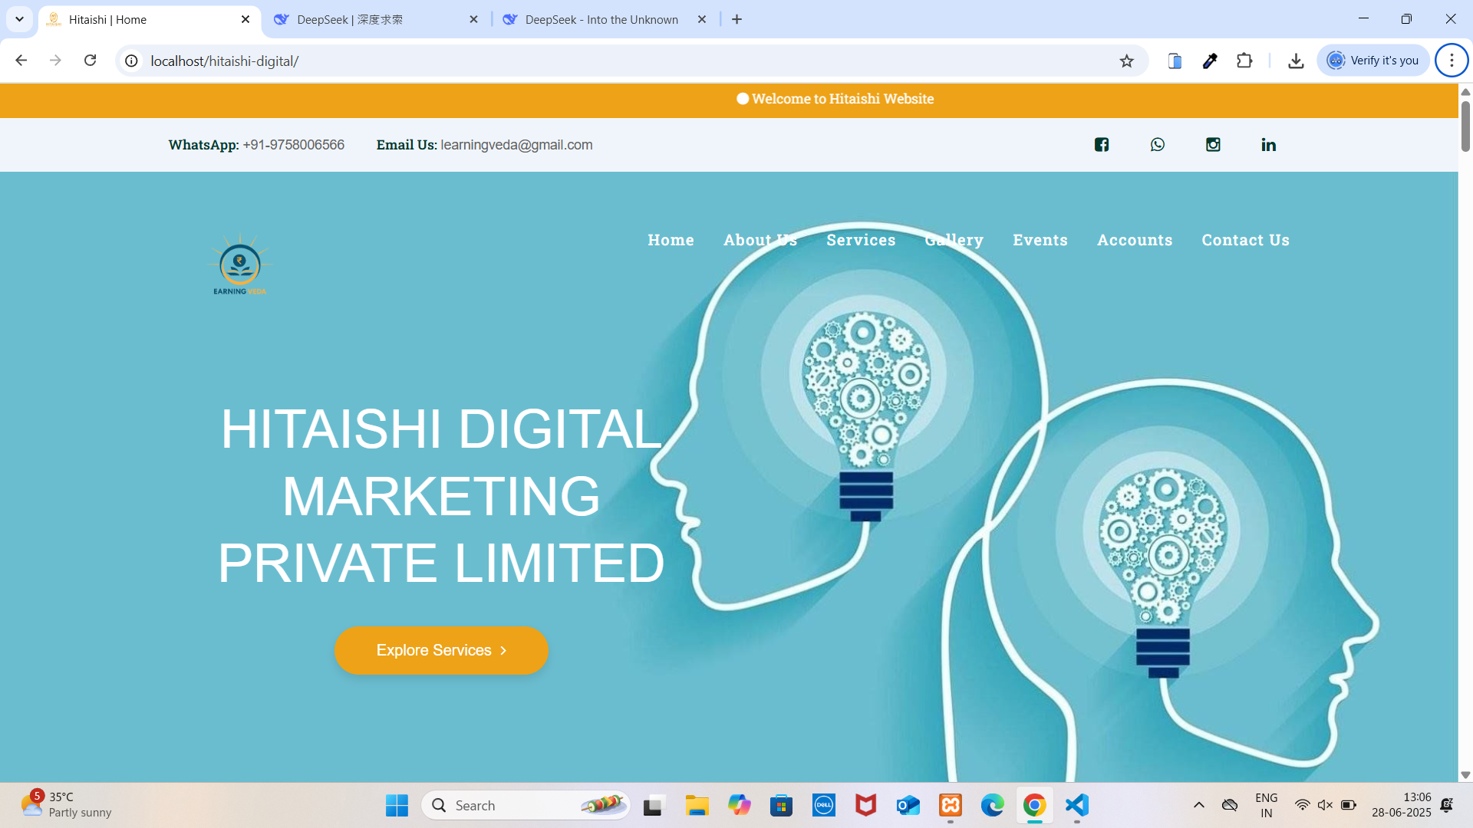Click the page's vertical scrollbar thumb
This screenshot has width=1473, height=828.
point(1465,127)
